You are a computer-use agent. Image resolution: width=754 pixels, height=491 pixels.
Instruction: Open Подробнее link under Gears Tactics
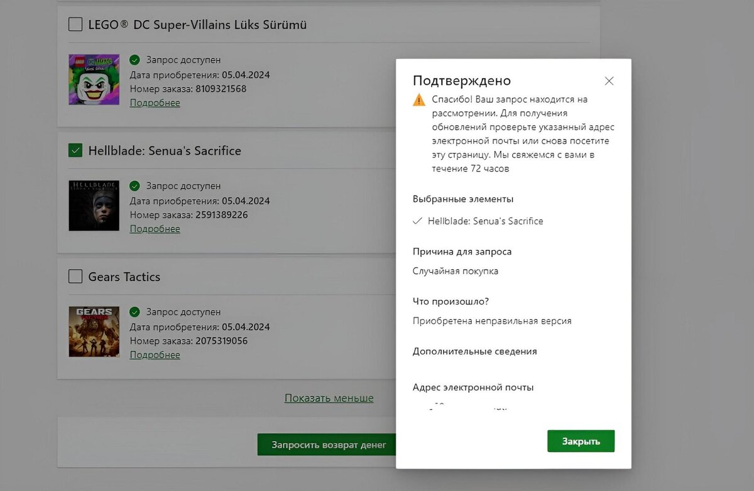coord(155,355)
